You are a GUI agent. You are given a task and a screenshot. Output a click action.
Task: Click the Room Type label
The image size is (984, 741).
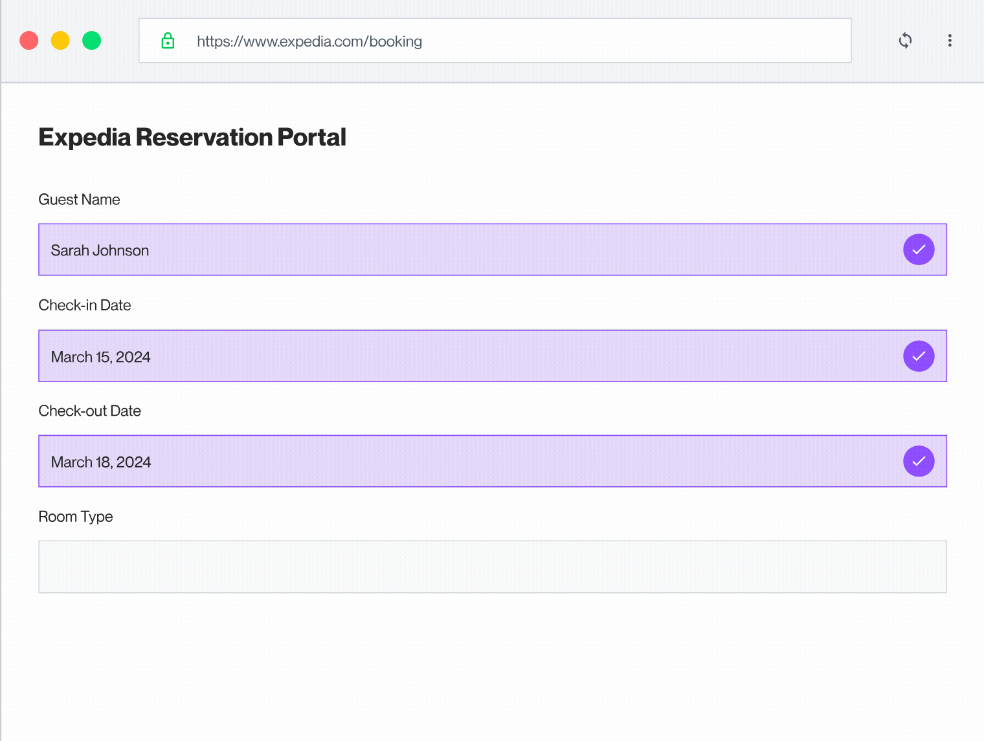pos(76,517)
